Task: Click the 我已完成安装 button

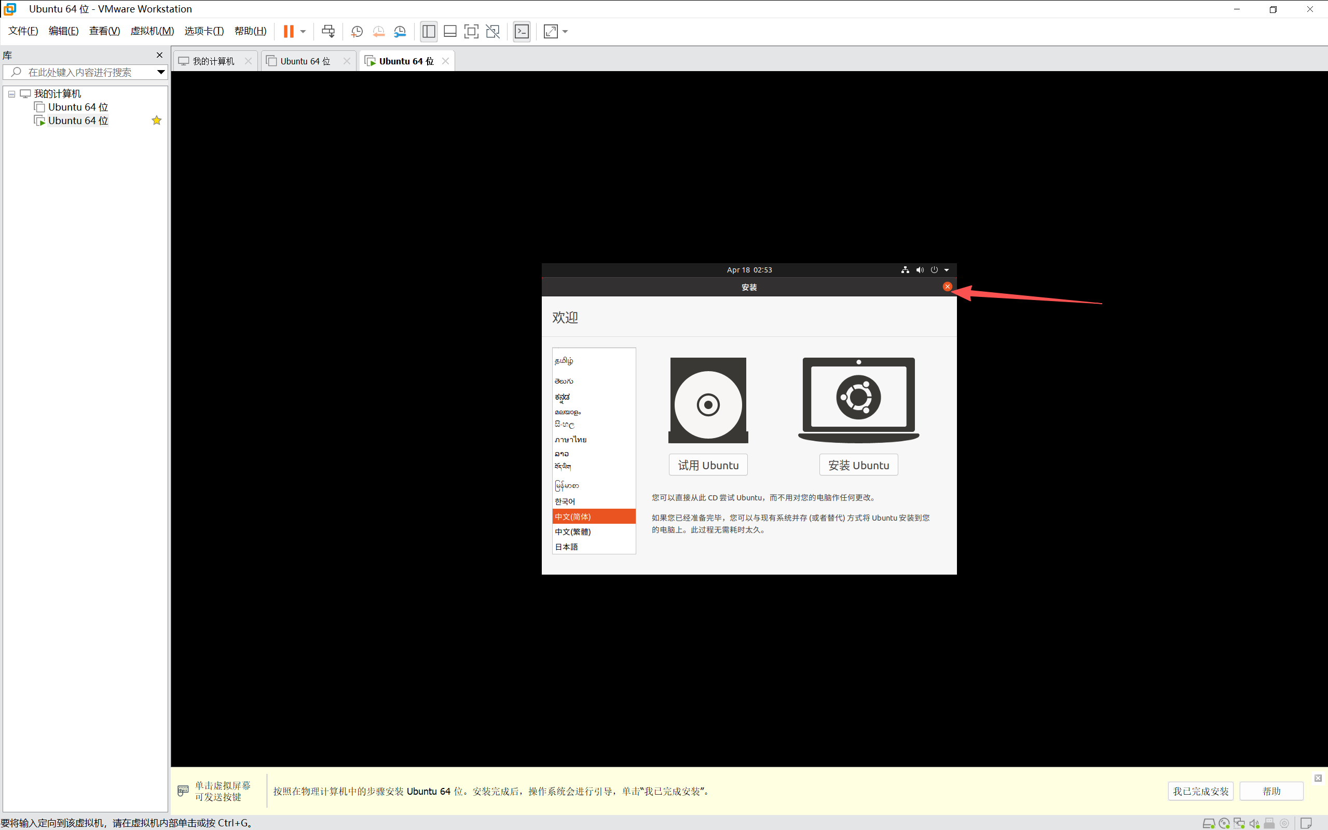Action: pos(1200,791)
